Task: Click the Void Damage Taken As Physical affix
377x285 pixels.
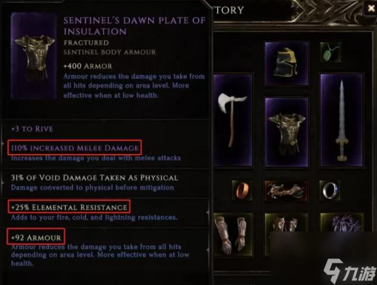Action: coord(95,178)
